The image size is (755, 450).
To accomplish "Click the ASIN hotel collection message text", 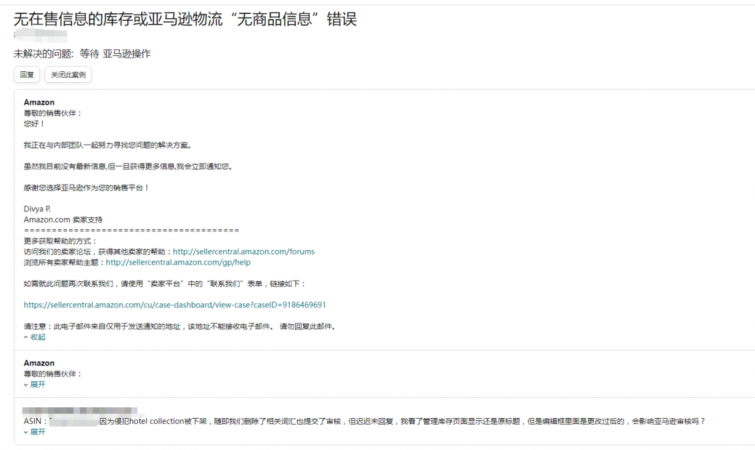I will tap(365, 421).
